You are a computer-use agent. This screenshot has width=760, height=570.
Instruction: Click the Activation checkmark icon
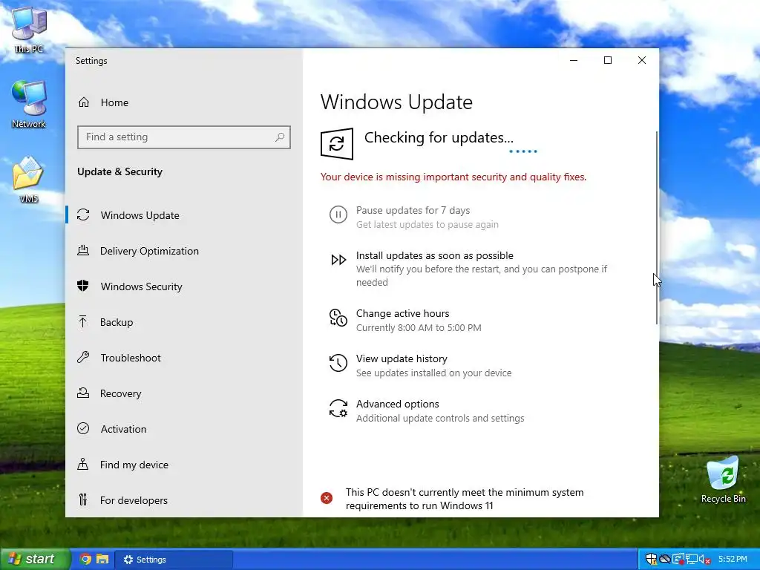83,428
